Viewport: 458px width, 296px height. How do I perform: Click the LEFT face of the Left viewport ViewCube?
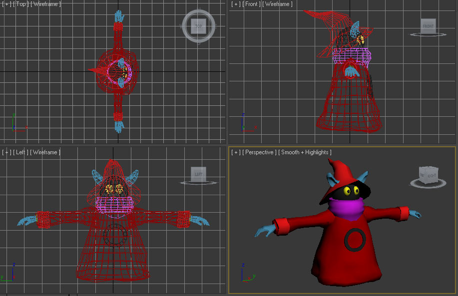(198, 173)
